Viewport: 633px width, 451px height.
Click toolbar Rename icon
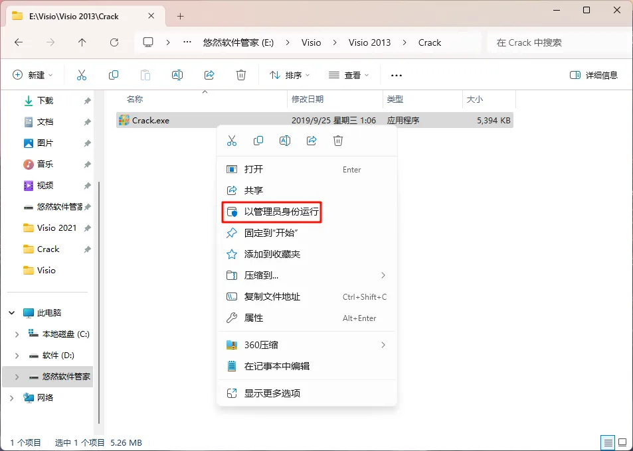click(177, 75)
